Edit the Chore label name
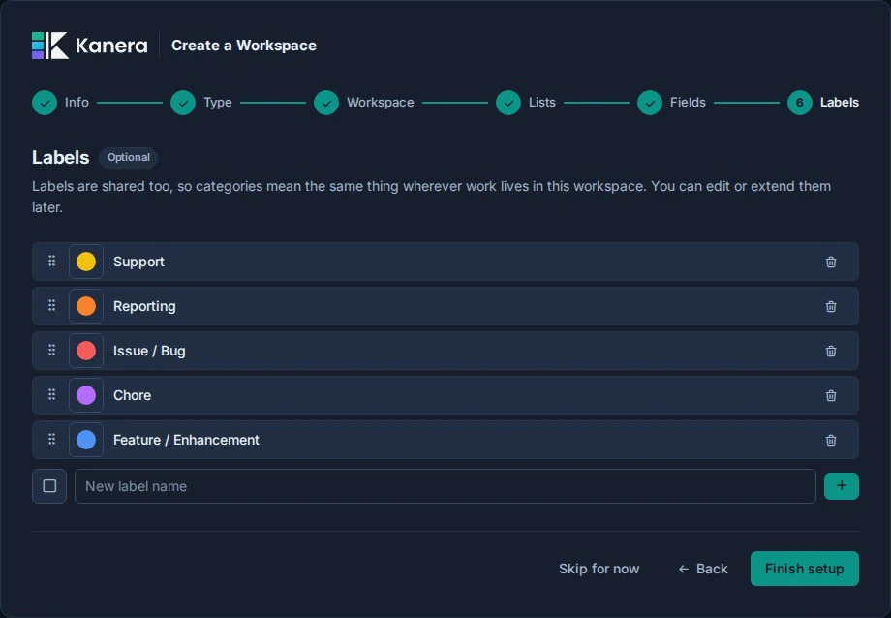Image resolution: width=891 pixels, height=618 pixels. point(132,395)
